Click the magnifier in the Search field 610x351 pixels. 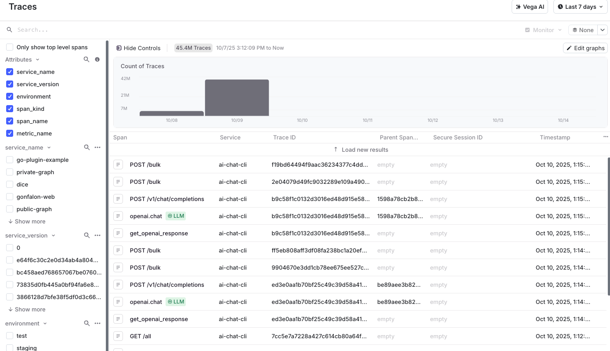[9, 29]
